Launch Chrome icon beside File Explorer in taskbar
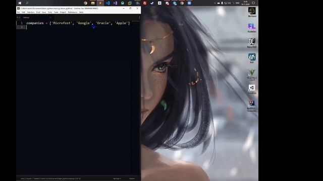 click(x=85, y=3)
